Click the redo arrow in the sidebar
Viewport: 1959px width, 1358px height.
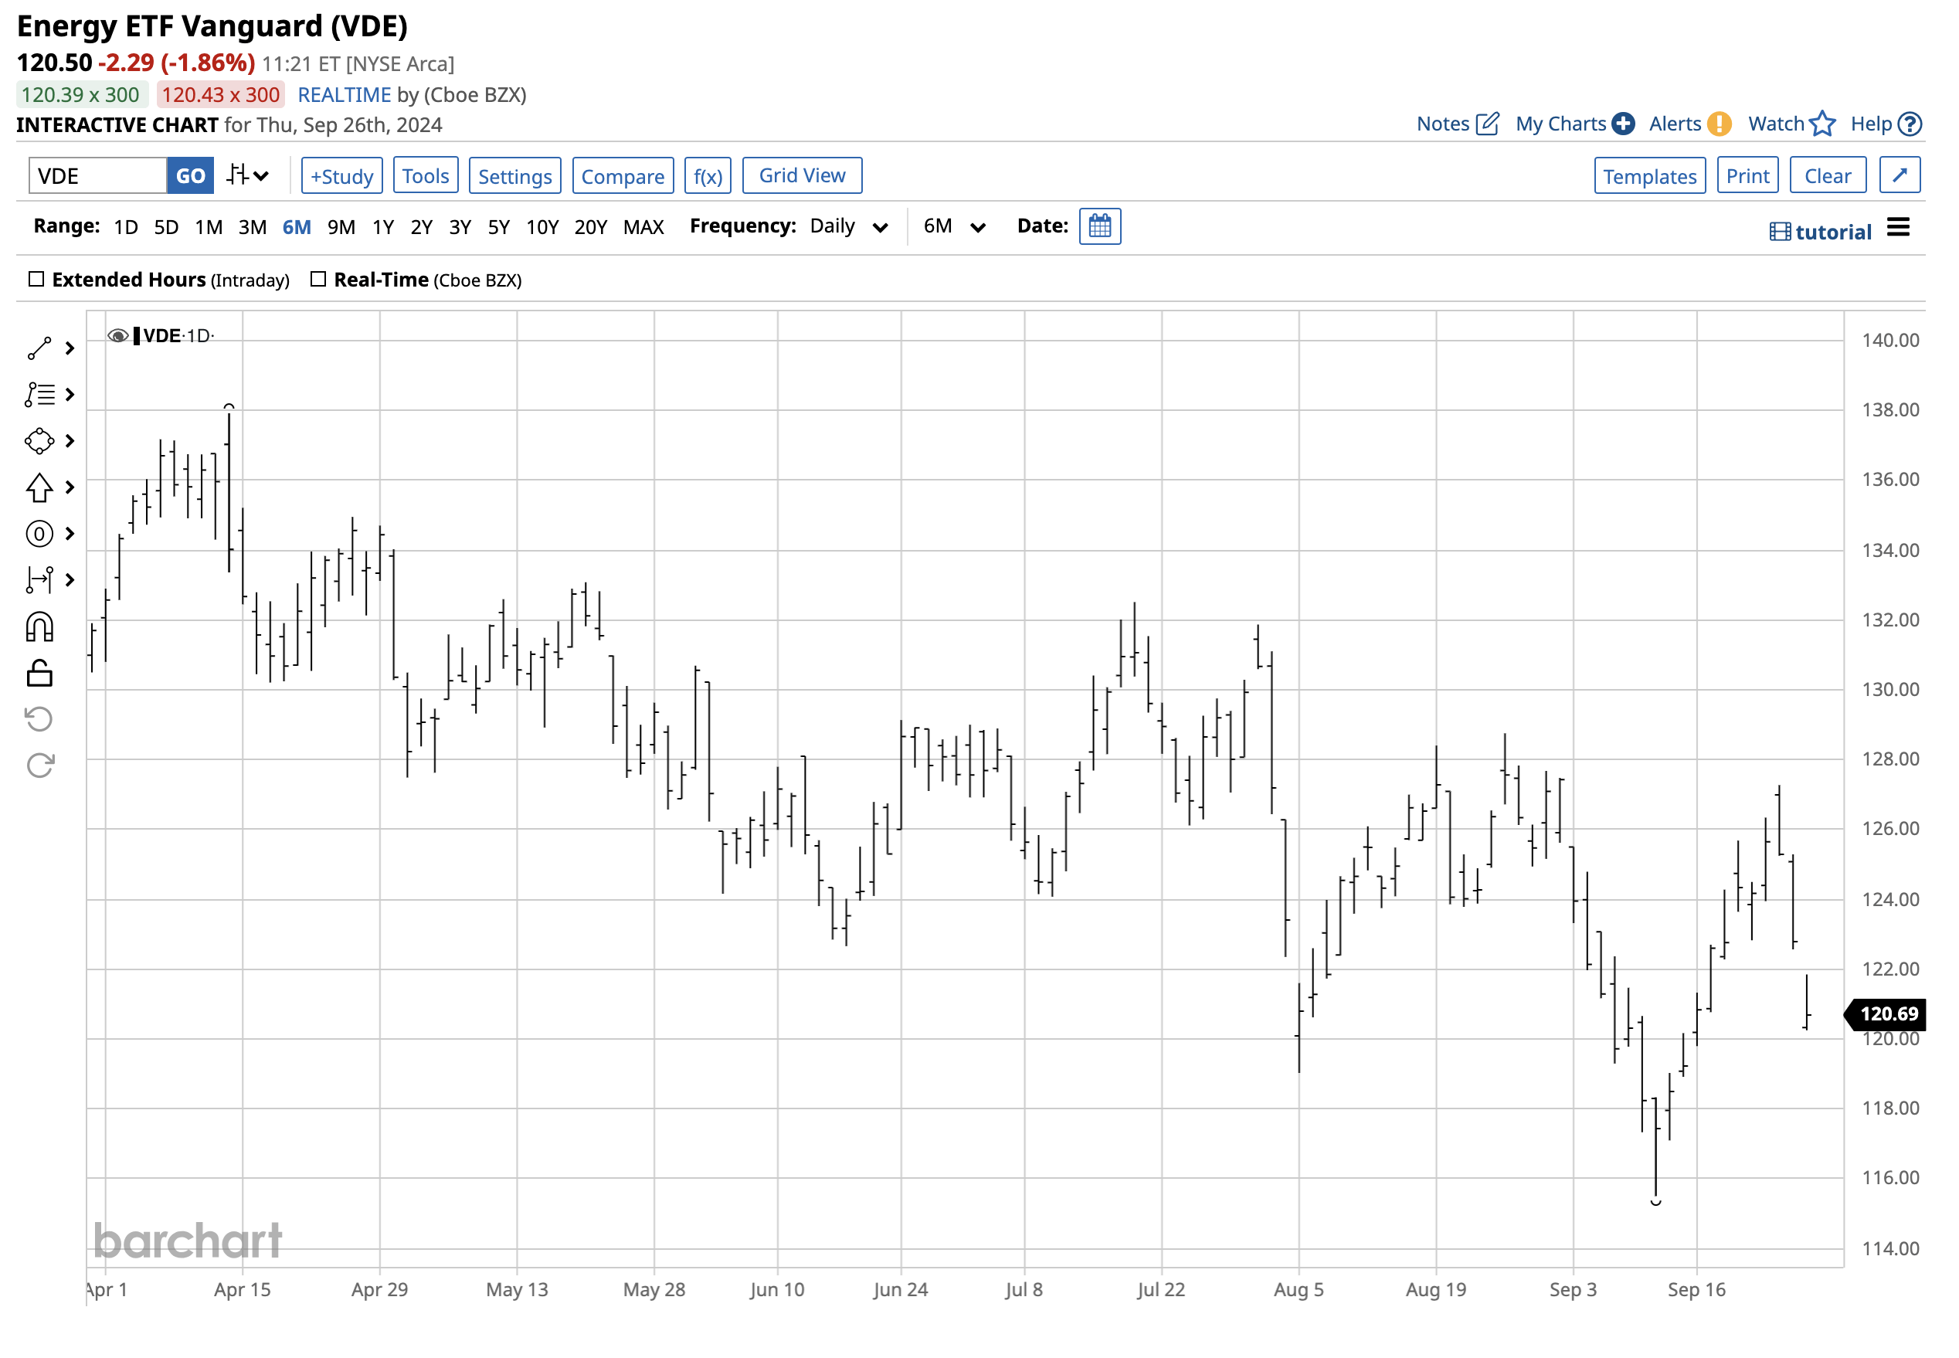39,764
